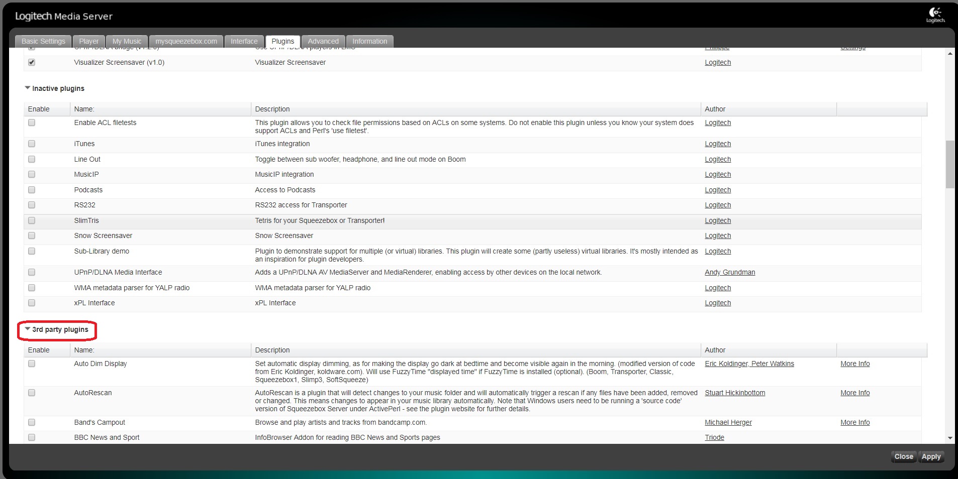The image size is (958, 479).
Task: Open Logitech author link for Visualizer Screensaver
Action: coord(718,62)
